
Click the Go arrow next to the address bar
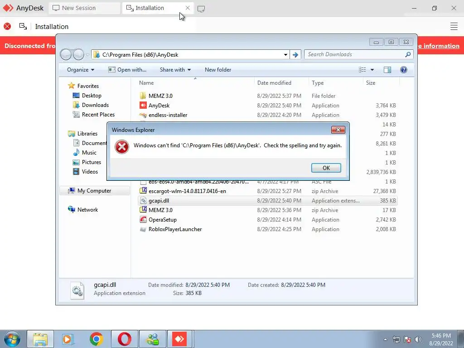295,54
